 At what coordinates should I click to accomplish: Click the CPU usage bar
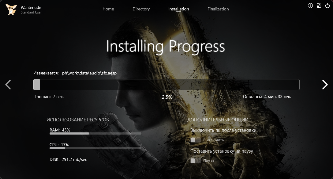[x=95, y=148]
